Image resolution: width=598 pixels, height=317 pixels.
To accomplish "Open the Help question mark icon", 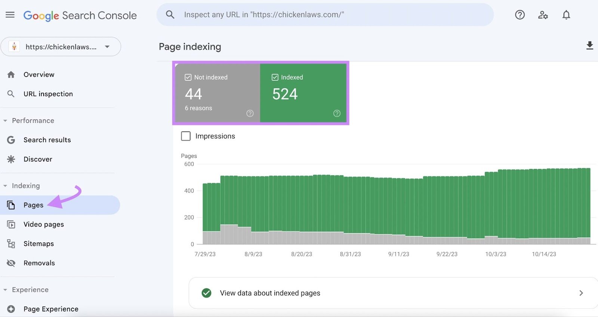I will 520,15.
